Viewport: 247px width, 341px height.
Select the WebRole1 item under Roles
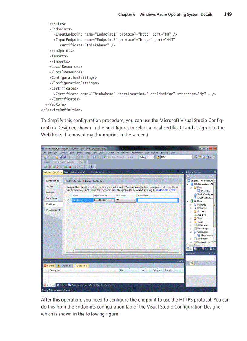pyautogui.click(x=205, y=191)
